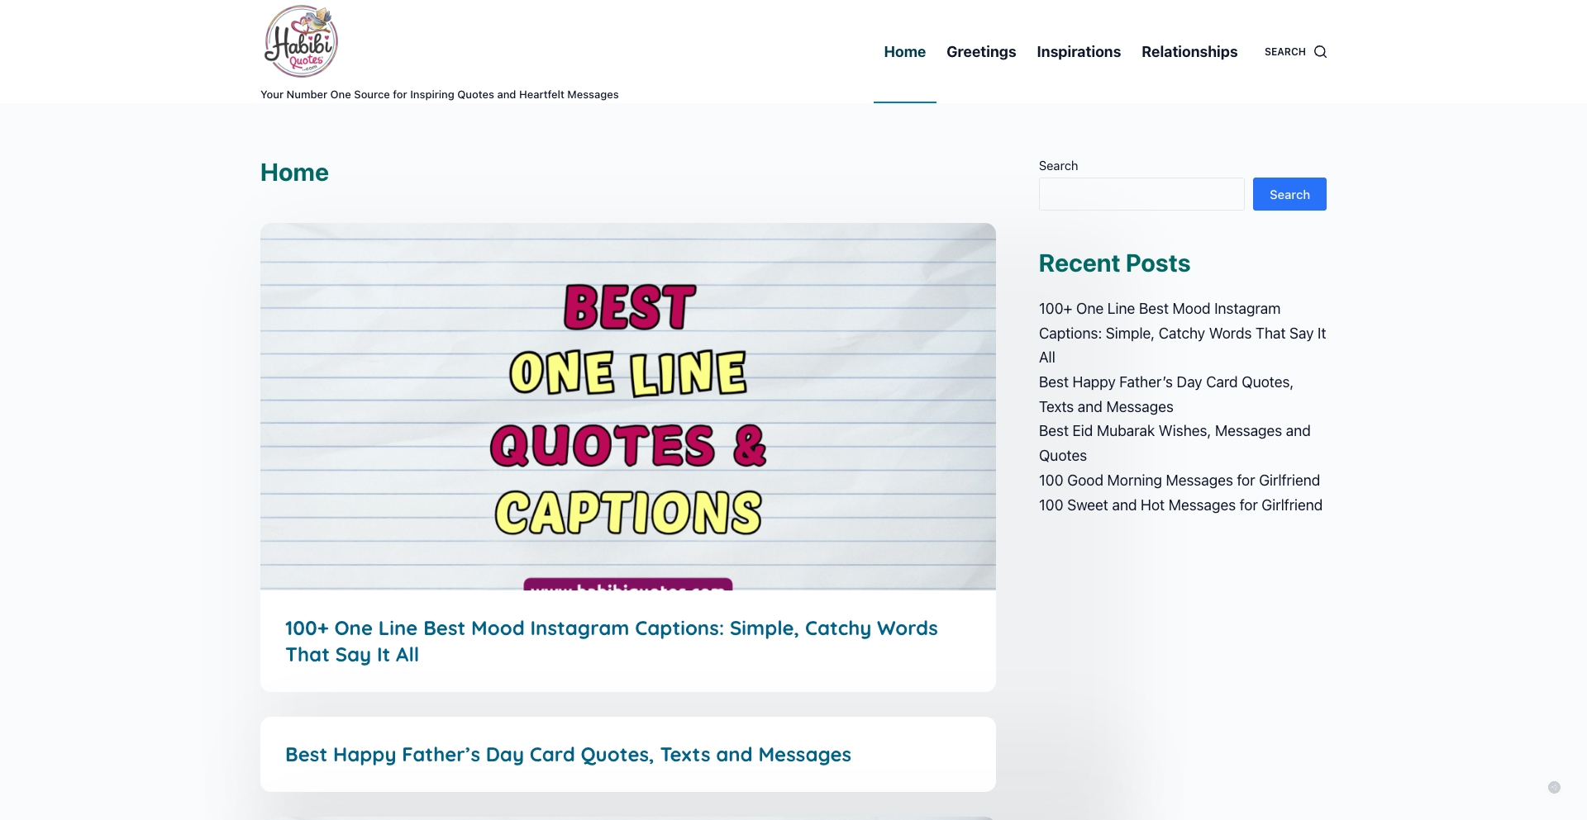
Task: Open the Greetings navigation item
Action: coord(981,51)
